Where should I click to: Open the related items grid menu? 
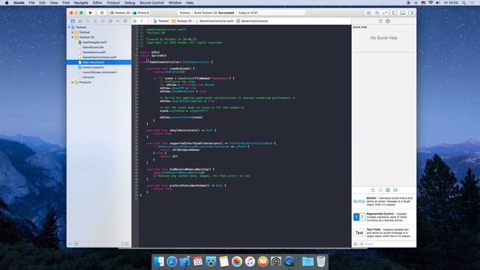click(x=135, y=21)
